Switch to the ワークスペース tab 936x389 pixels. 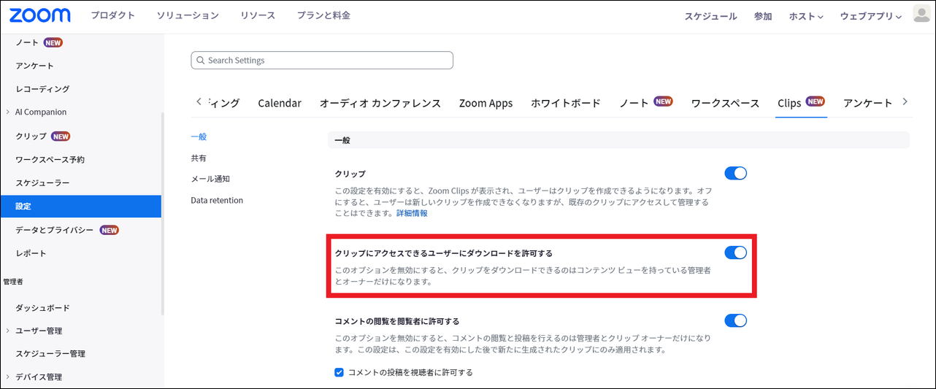[x=725, y=103]
